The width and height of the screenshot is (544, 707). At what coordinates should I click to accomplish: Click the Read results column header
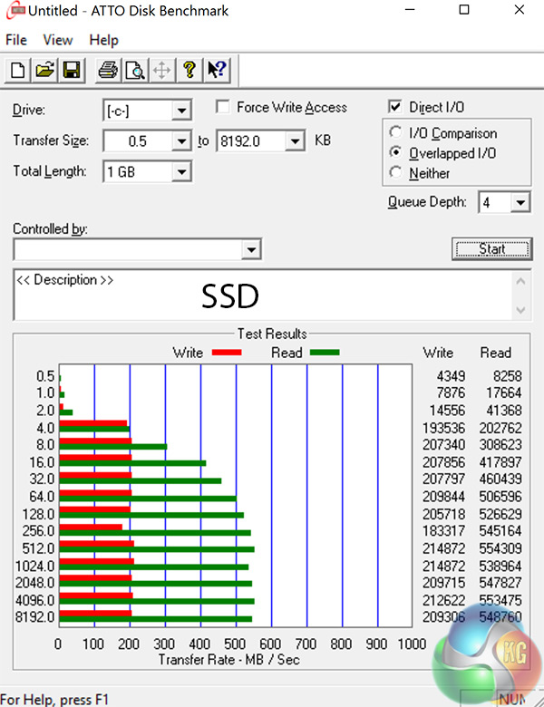[x=495, y=353]
